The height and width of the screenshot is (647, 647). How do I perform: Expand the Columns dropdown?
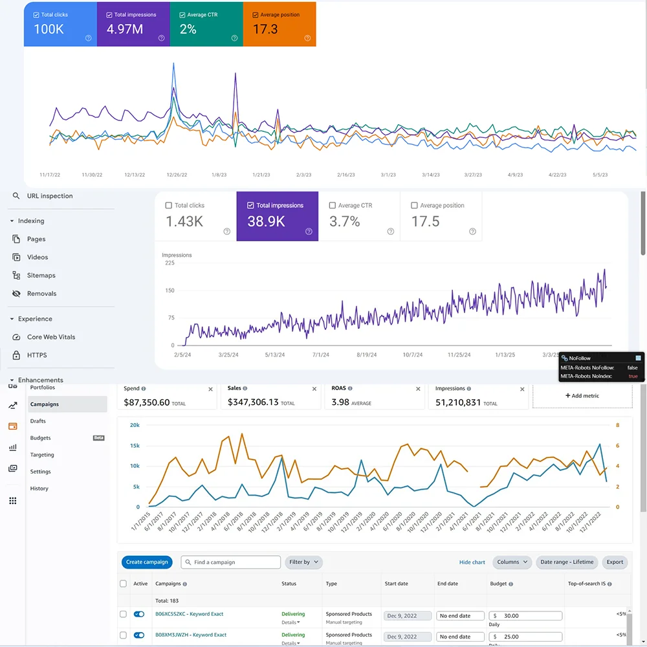coord(512,562)
